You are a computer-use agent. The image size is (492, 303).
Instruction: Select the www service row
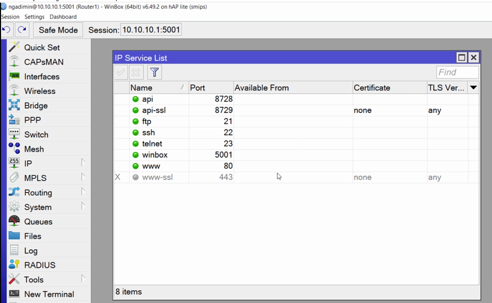point(296,166)
